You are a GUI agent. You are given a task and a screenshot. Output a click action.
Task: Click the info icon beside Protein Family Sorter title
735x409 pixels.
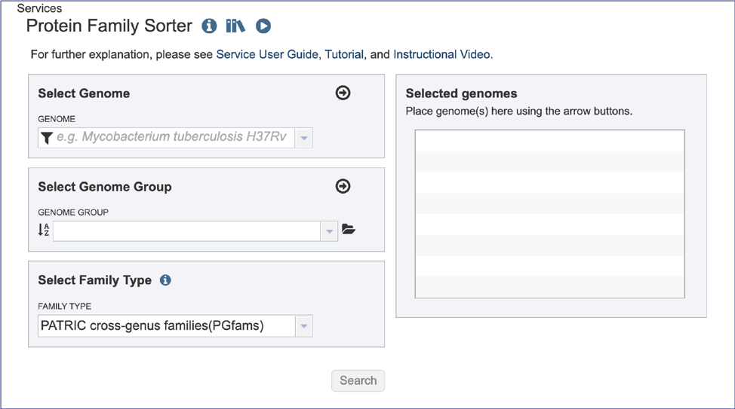[209, 26]
